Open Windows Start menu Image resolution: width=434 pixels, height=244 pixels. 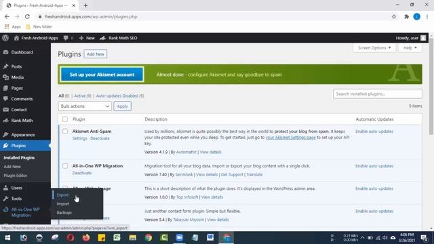7,238
